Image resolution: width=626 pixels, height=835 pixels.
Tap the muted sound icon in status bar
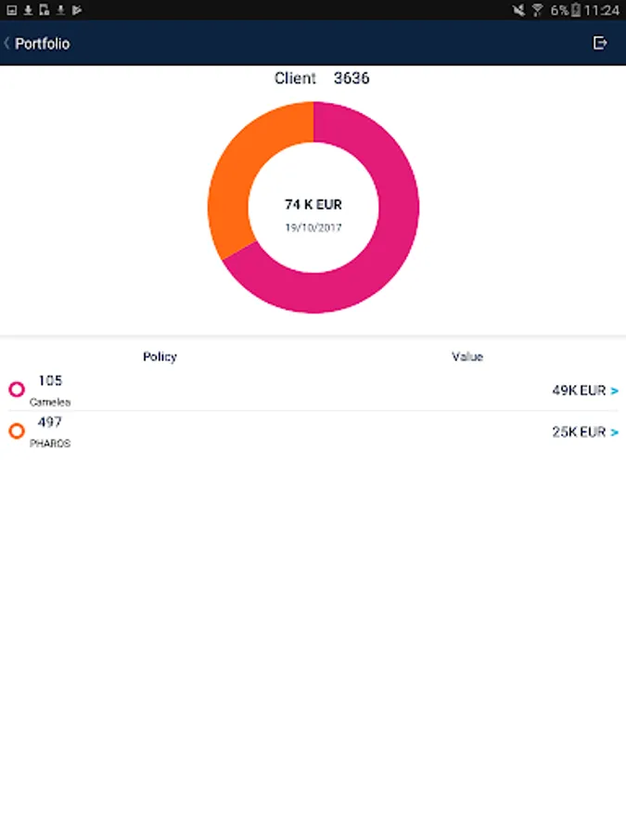(x=518, y=10)
